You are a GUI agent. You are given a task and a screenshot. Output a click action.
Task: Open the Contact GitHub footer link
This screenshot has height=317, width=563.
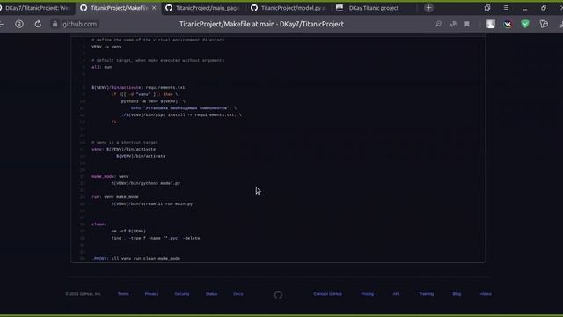tap(327, 294)
